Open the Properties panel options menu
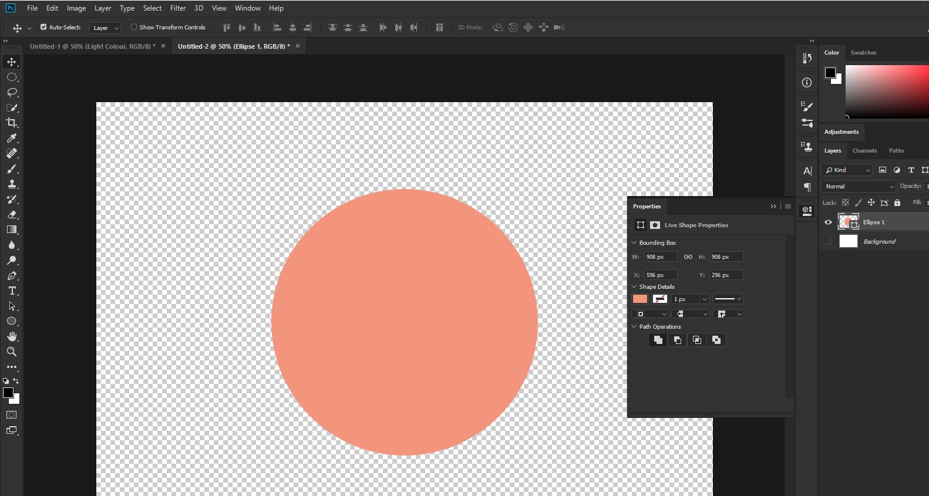 tap(788, 207)
